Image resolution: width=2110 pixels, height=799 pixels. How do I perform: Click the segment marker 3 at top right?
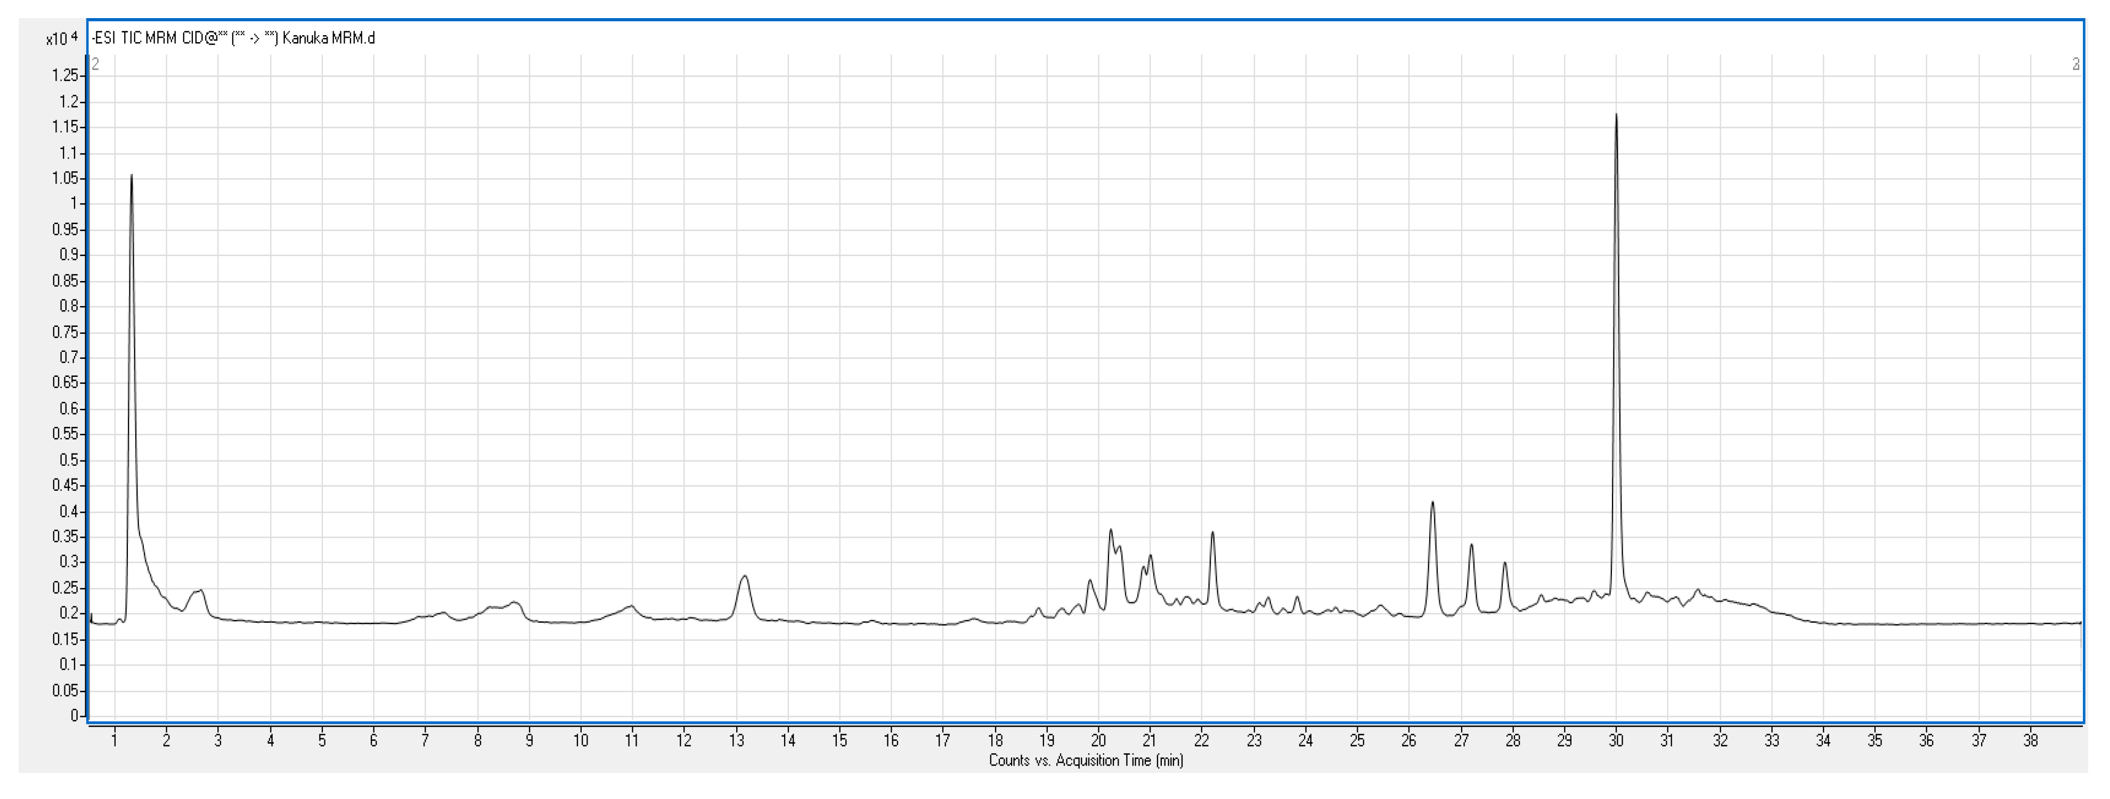(x=2075, y=64)
